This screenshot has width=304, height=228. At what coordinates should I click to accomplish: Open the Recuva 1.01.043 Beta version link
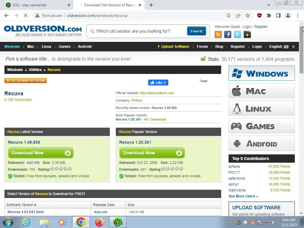point(26,212)
